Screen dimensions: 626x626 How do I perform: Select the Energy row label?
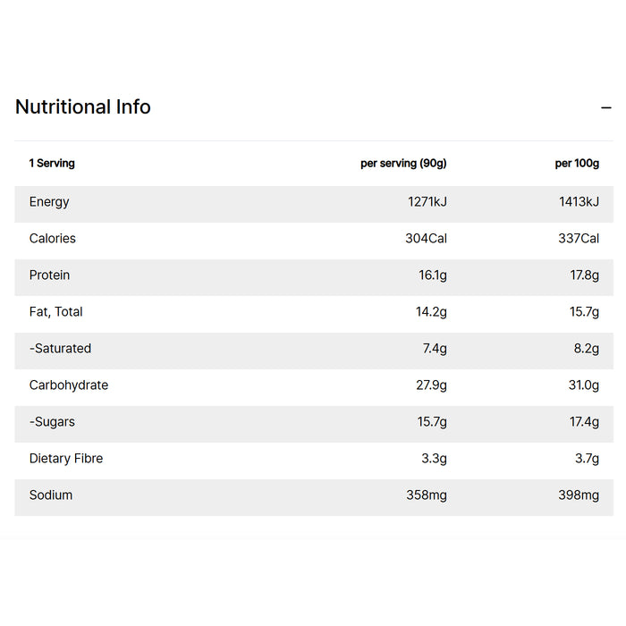tap(49, 202)
